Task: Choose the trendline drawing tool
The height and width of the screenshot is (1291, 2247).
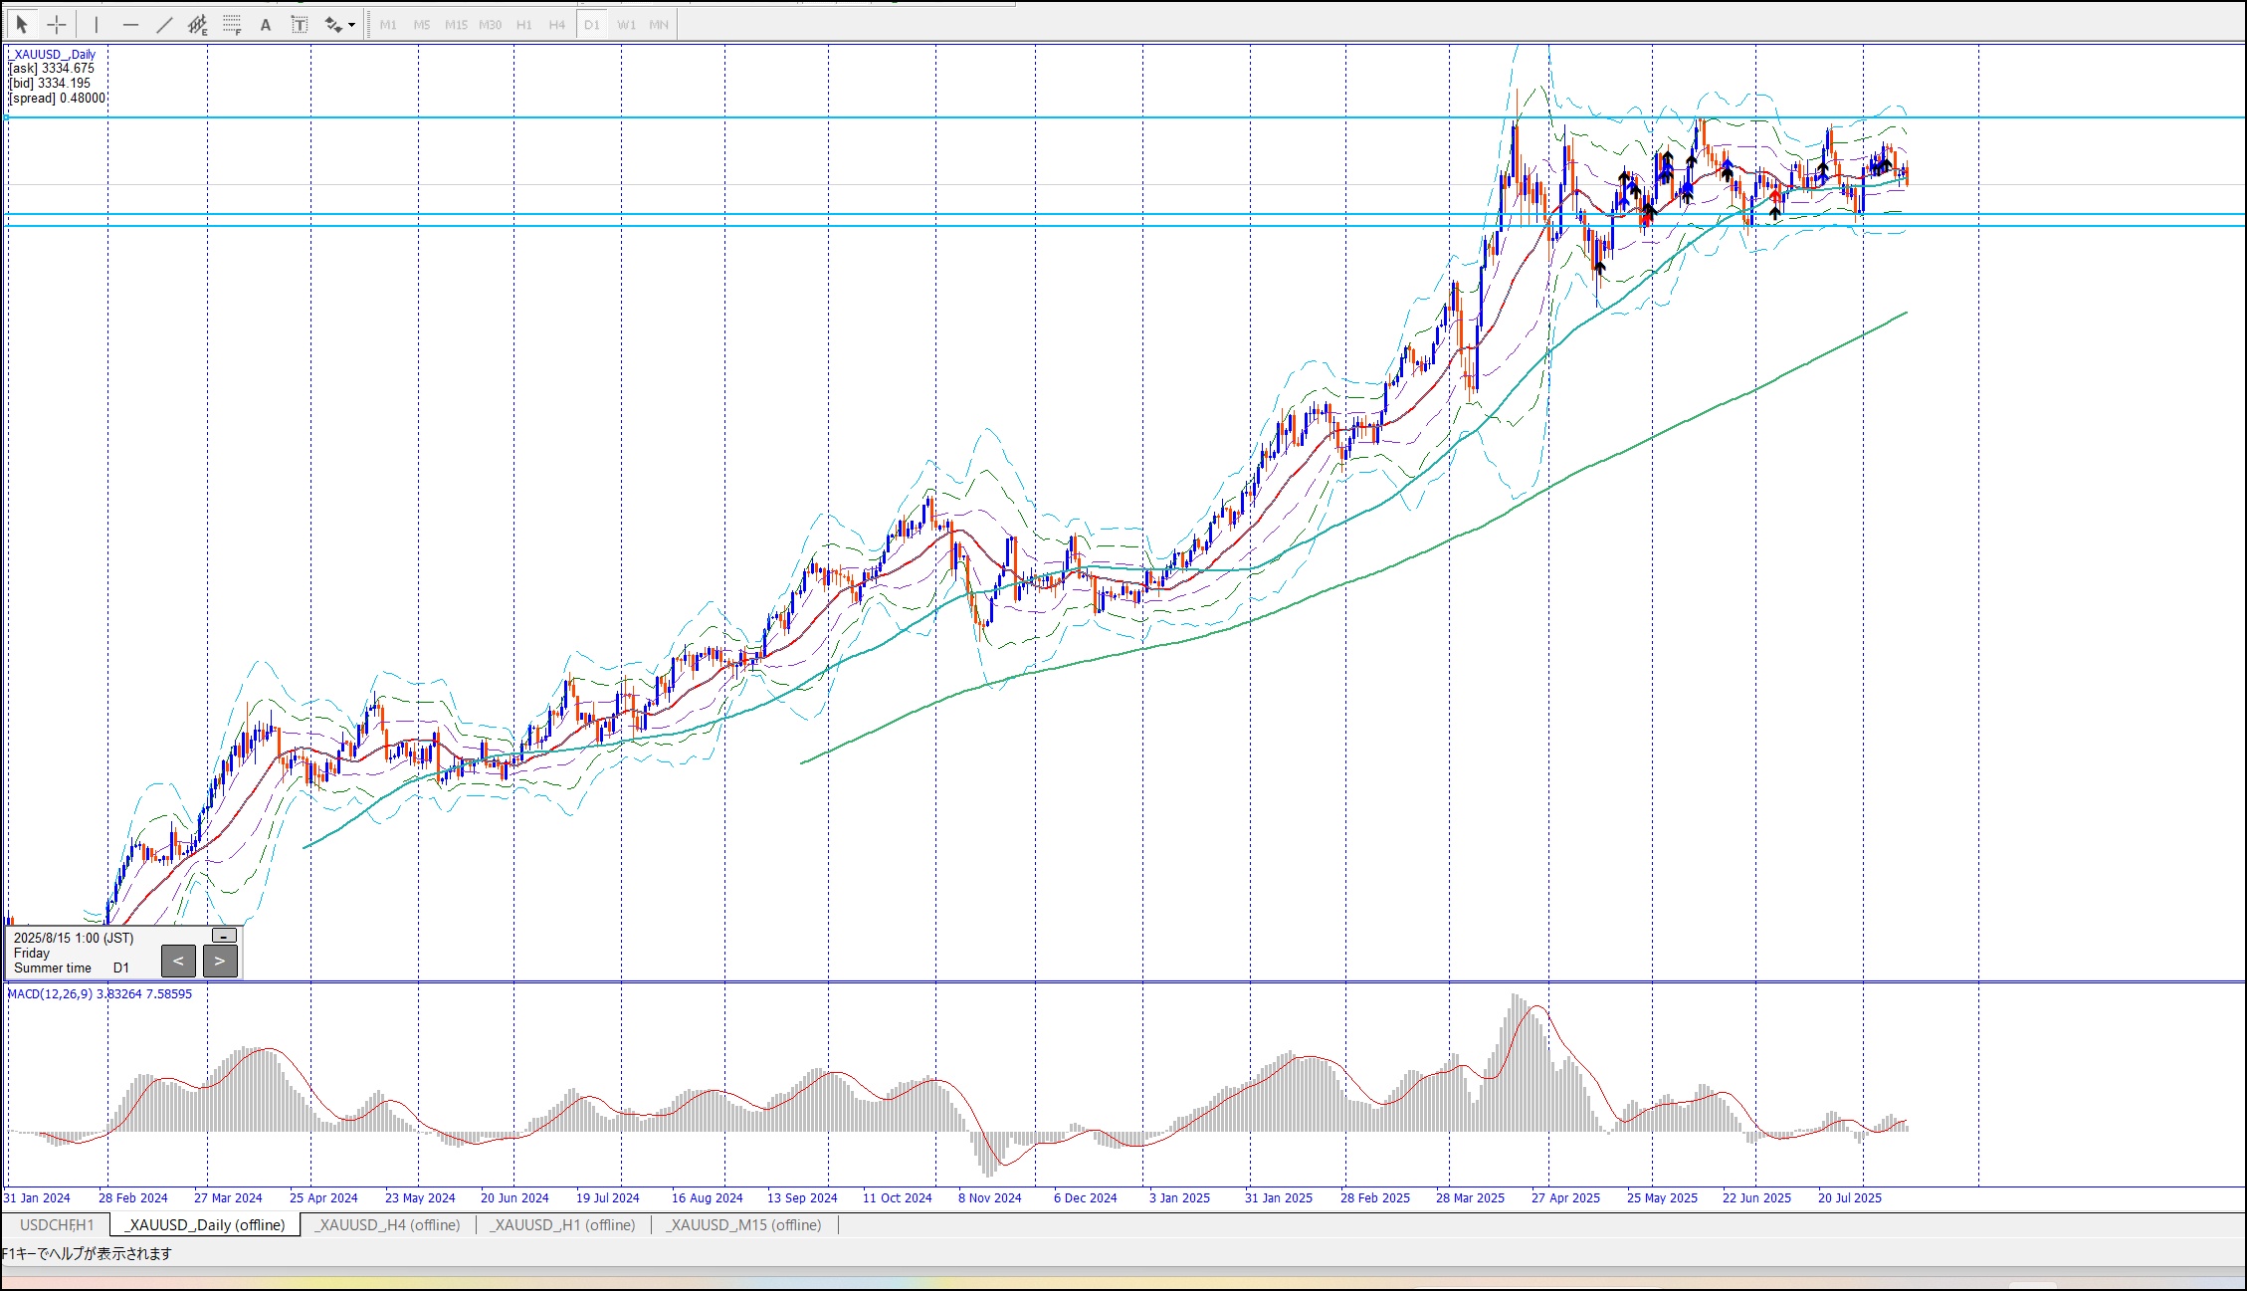Action: pos(164,24)
